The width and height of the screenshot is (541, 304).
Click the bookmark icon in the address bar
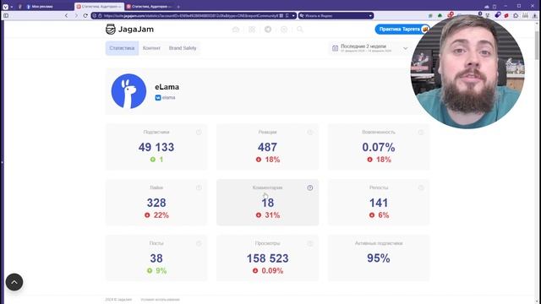pyautogui.click(x=287, y=15)
